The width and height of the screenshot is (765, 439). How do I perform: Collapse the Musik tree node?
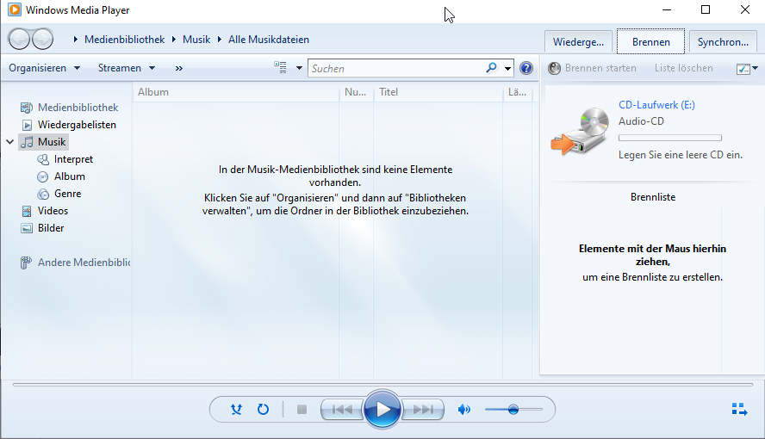(9, 142)
